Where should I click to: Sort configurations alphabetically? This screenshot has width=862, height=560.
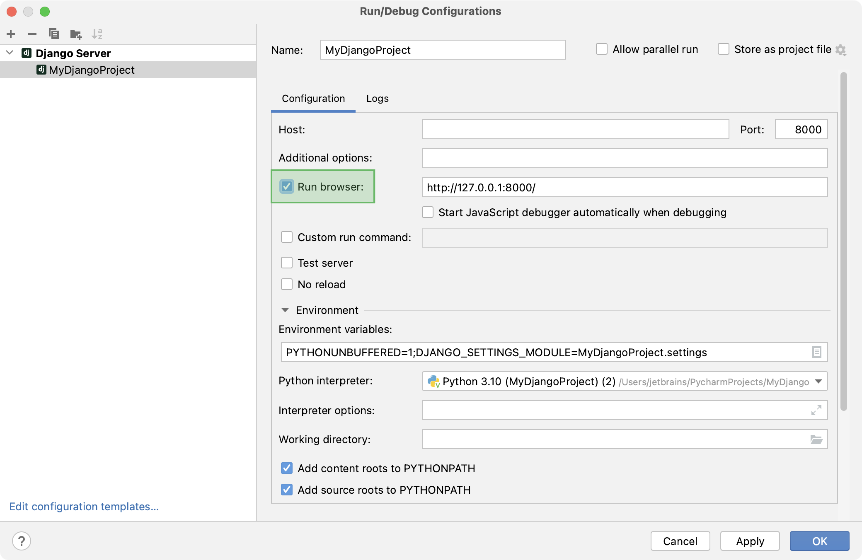pos(98,34)
